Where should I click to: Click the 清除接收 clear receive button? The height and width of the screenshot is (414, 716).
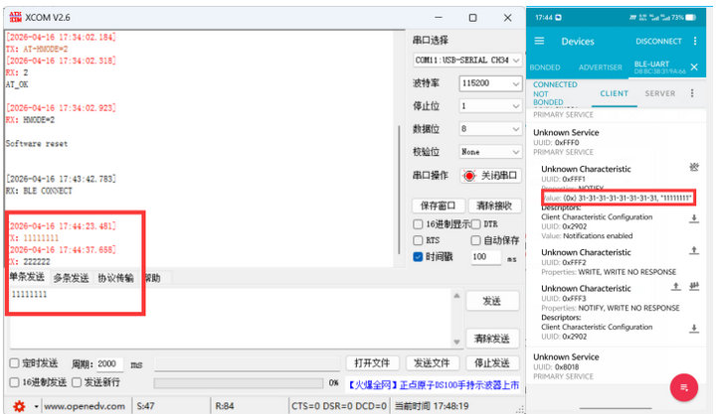(x=494, y=206)
